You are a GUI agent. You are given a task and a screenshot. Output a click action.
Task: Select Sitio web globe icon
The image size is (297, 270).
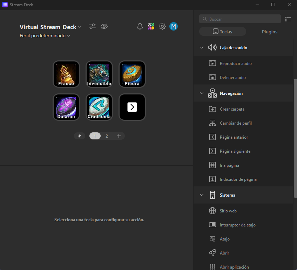pyautogui.click(x=212, y=211)
